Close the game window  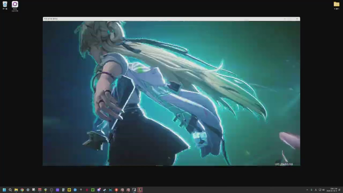click(x=297, y=19)
